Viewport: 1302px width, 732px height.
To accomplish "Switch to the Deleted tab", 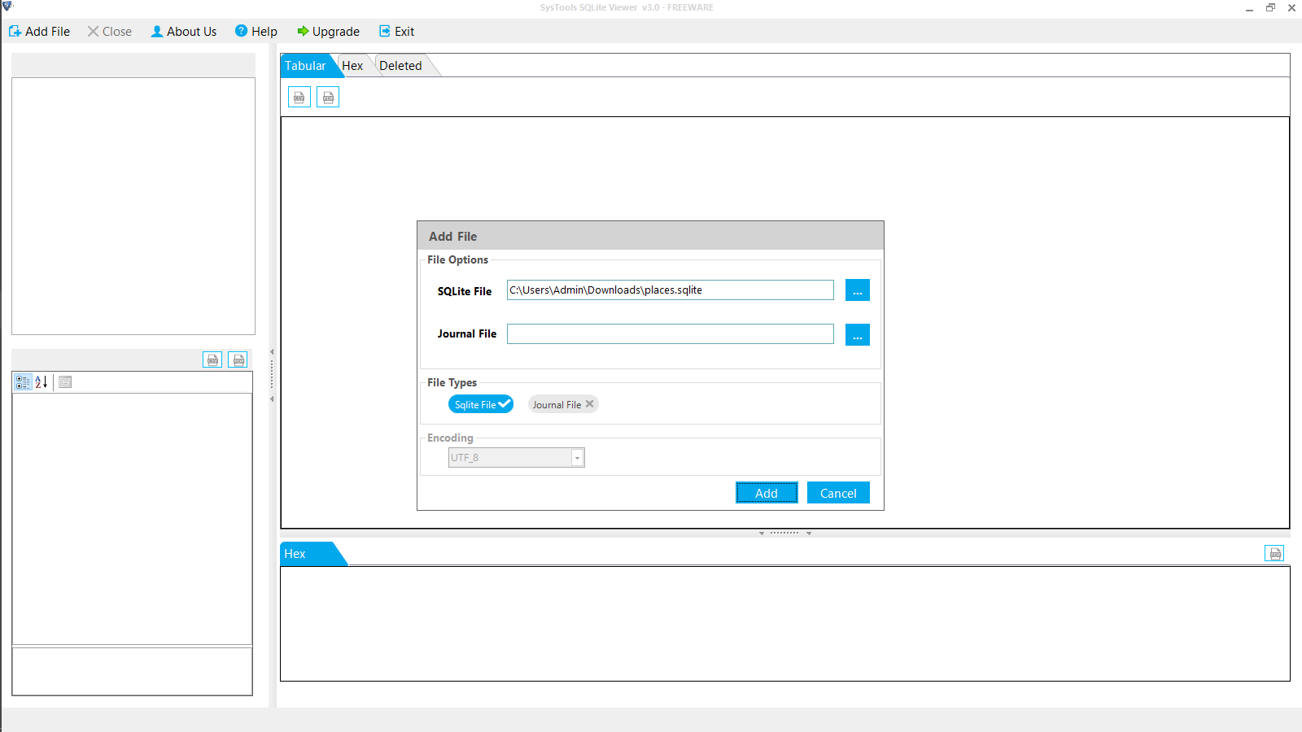I will 400,66.
